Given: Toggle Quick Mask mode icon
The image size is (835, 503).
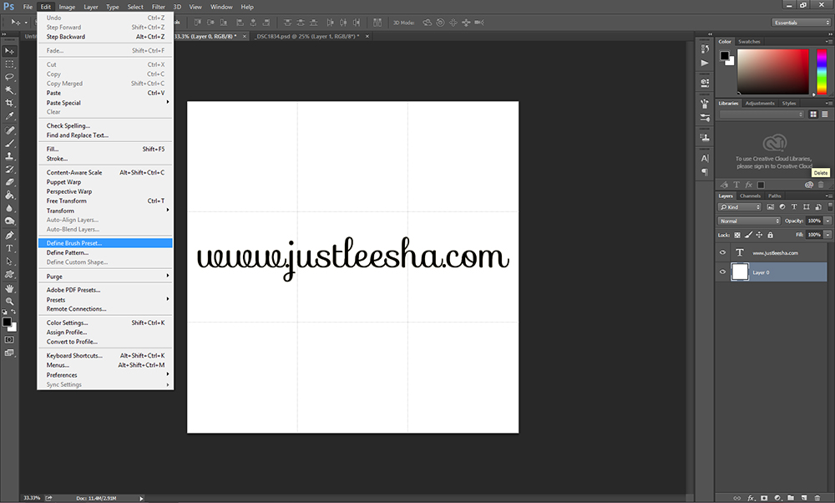Looking at the screenshot, I should coord(9,339).
